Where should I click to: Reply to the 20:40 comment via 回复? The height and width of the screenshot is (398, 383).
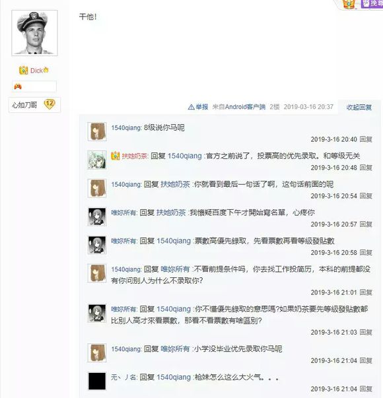(366, 139)
